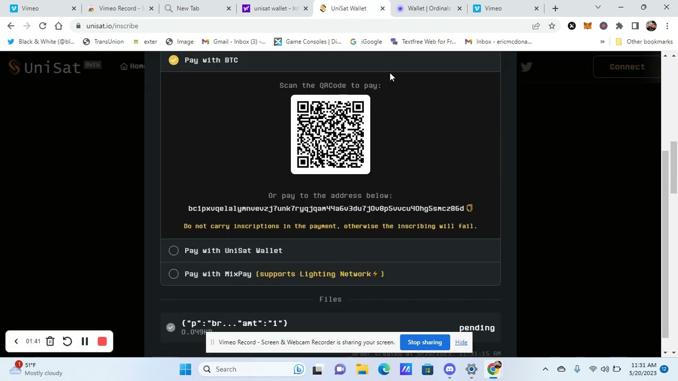Open the Extensions puzzle icon

[619, 26]
